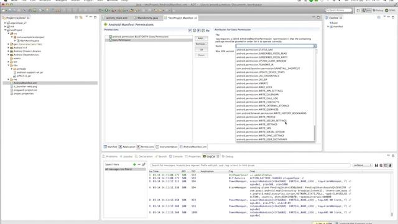The height and width of the screenshot is (224, 398).
Task: Delete the selected LogCat saved filter (minus icon)
Action: [139, 164]
